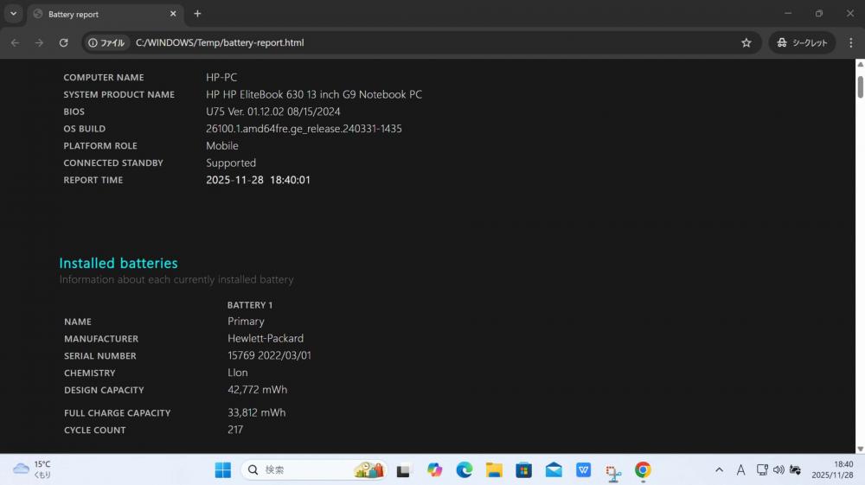Select the Battery report tab
865x485 pixels.
[105, 14]
